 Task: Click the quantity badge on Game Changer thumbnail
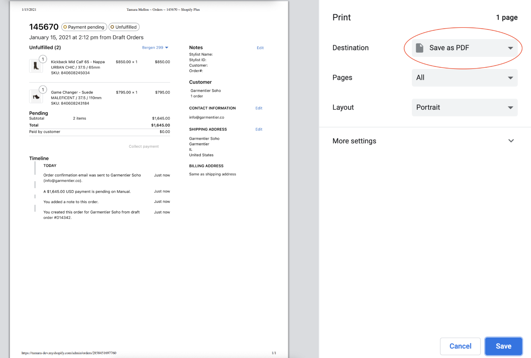[43, 90]
